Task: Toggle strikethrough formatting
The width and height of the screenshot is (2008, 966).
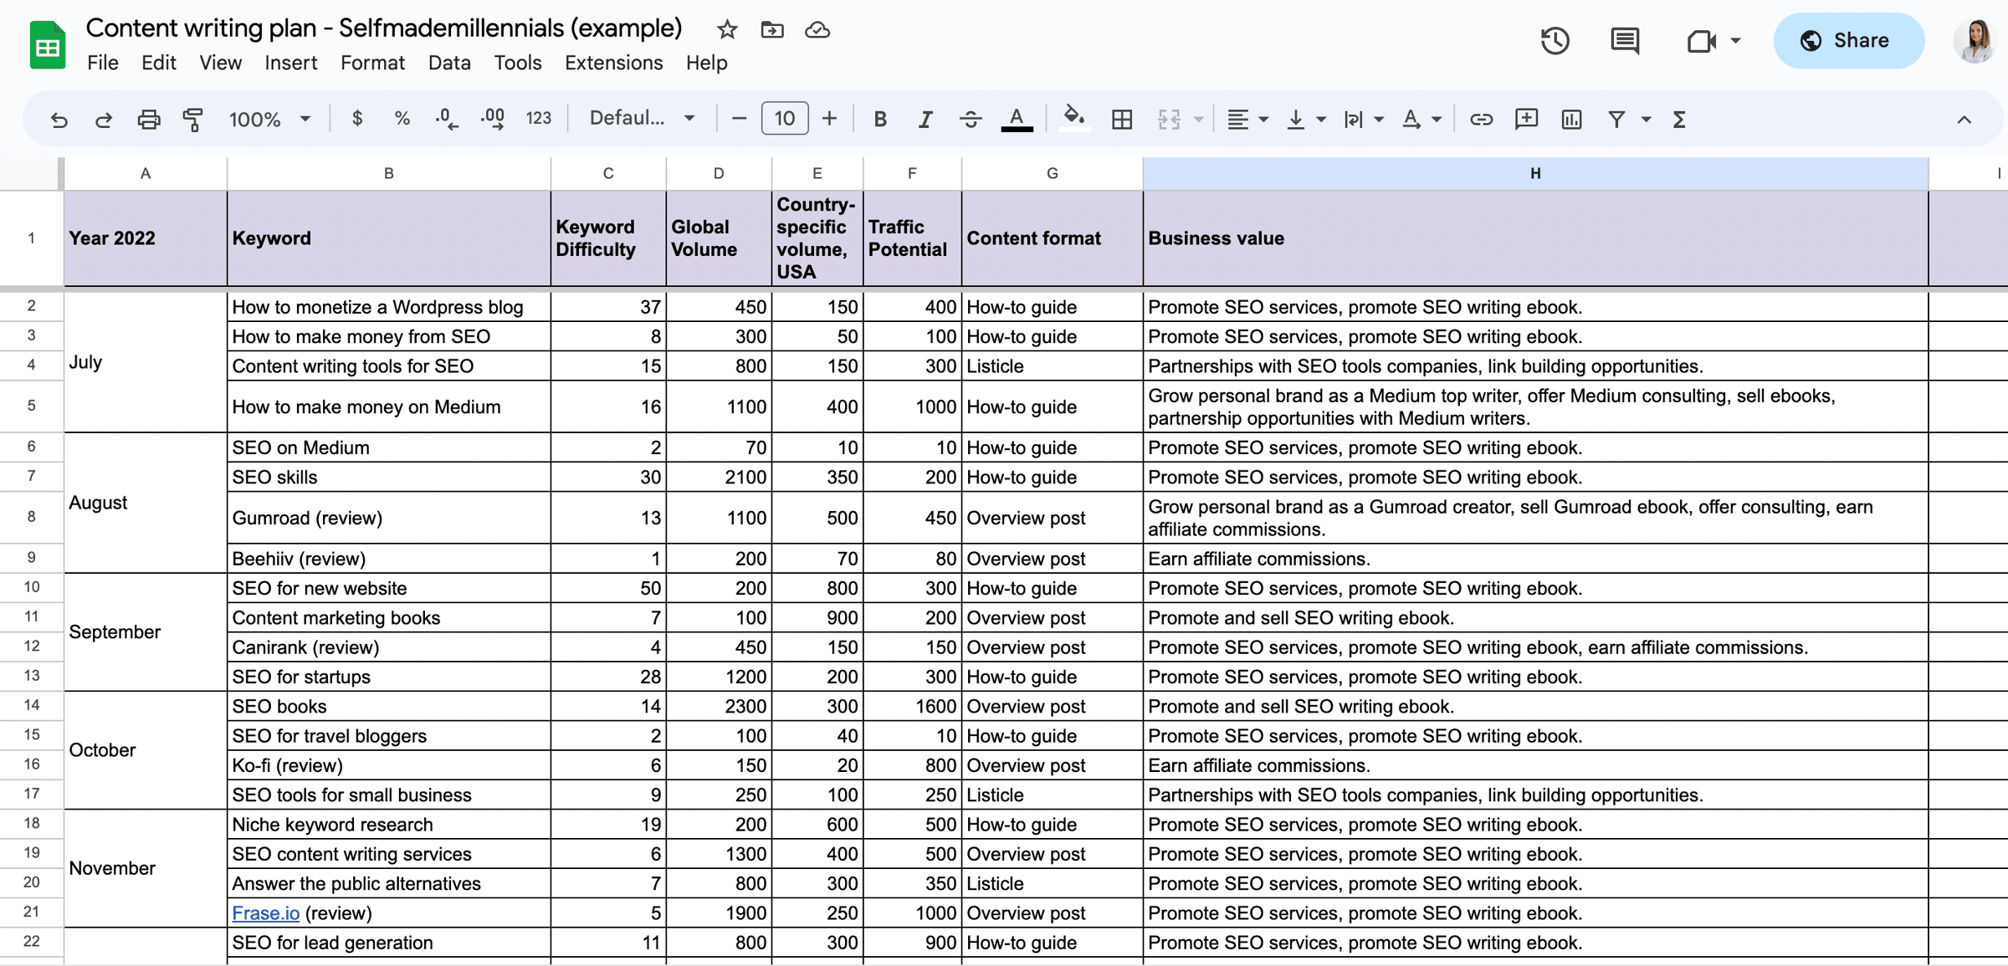Action: [x=971, y=120]
